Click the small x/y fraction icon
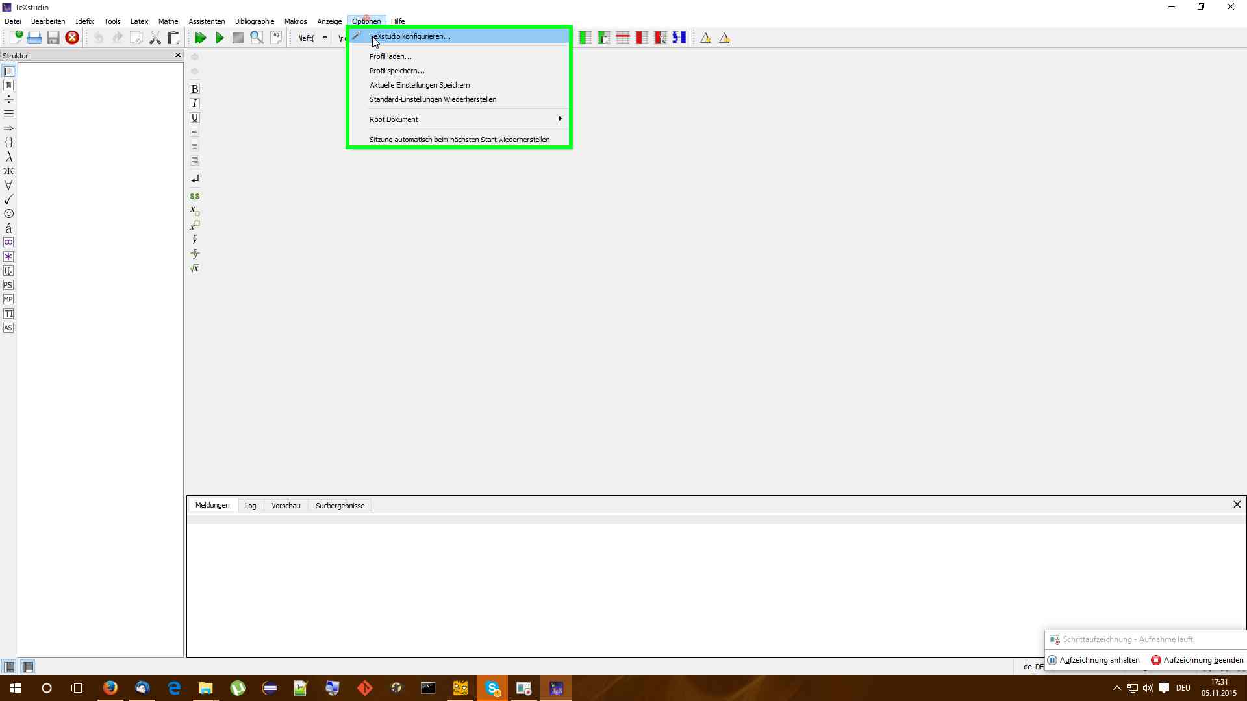This screenshot has width=1247, height=701. point(194,240)
